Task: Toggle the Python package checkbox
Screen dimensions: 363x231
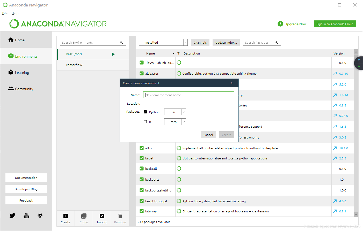Action: 145,112
